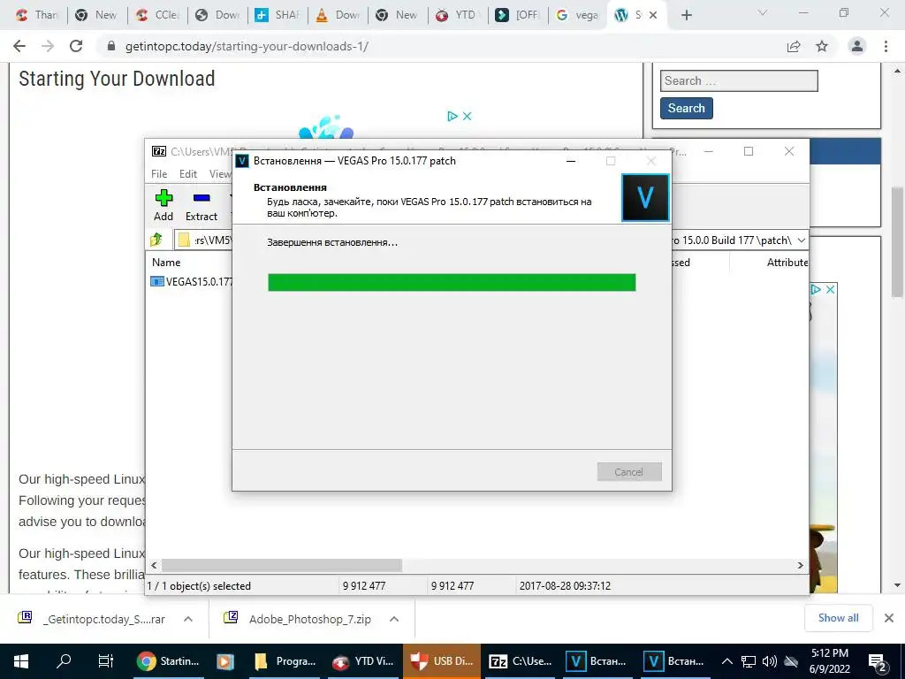
Task: Close the current active tab
Action: [x=653, y=15]
